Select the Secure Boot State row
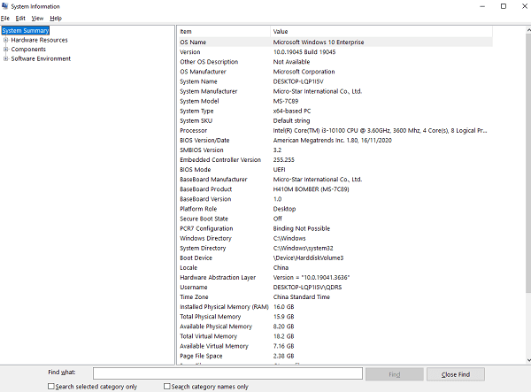 (x=335, y=219)
